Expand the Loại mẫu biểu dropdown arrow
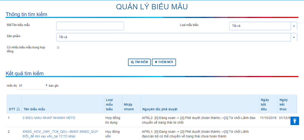The height and width of the screenshot is (140, 304). point(294,26)
